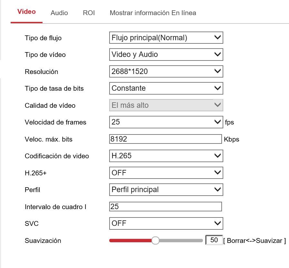The image size is (289, 268).
Task: Click the Intervalo de cuadro I field
Action: pyautogui.click(x=166, y=207)
